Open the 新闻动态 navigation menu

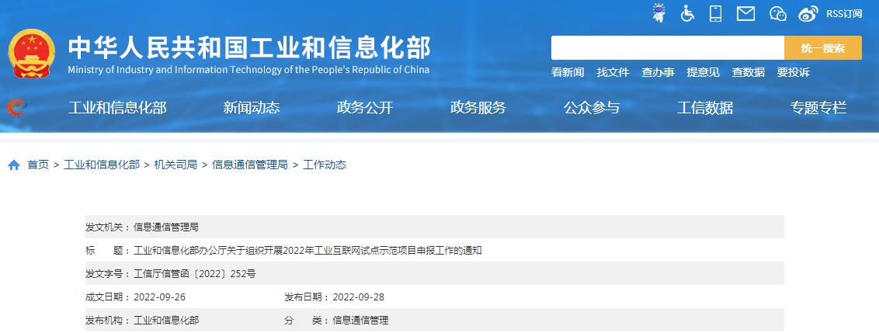pos(251,108)
